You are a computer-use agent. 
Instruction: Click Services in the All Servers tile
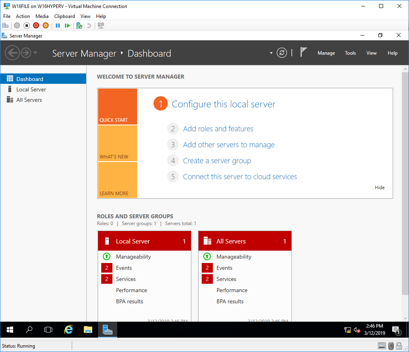point(226,279)
